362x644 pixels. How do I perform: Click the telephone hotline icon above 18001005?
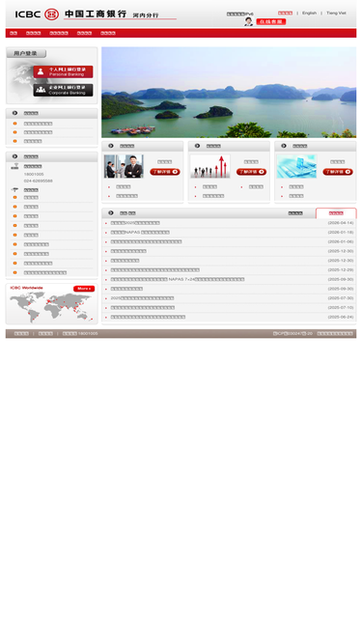point(14,166)
